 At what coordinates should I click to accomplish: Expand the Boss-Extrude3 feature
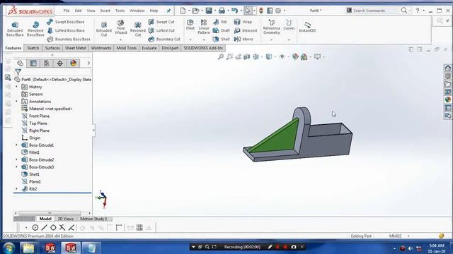click(16, 167)
